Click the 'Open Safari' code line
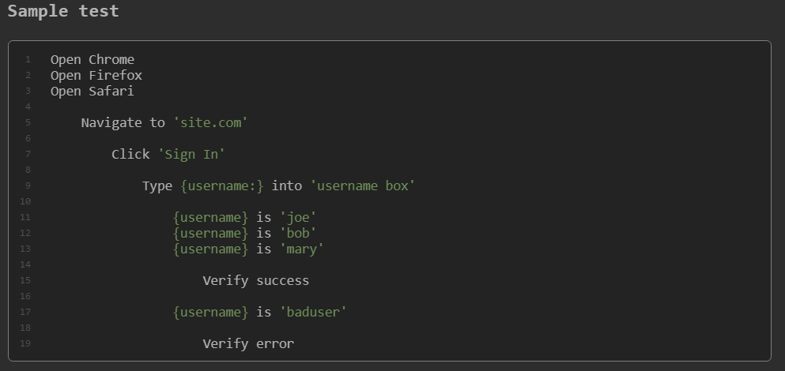The image size is (785, 371). tap(92, 91)
